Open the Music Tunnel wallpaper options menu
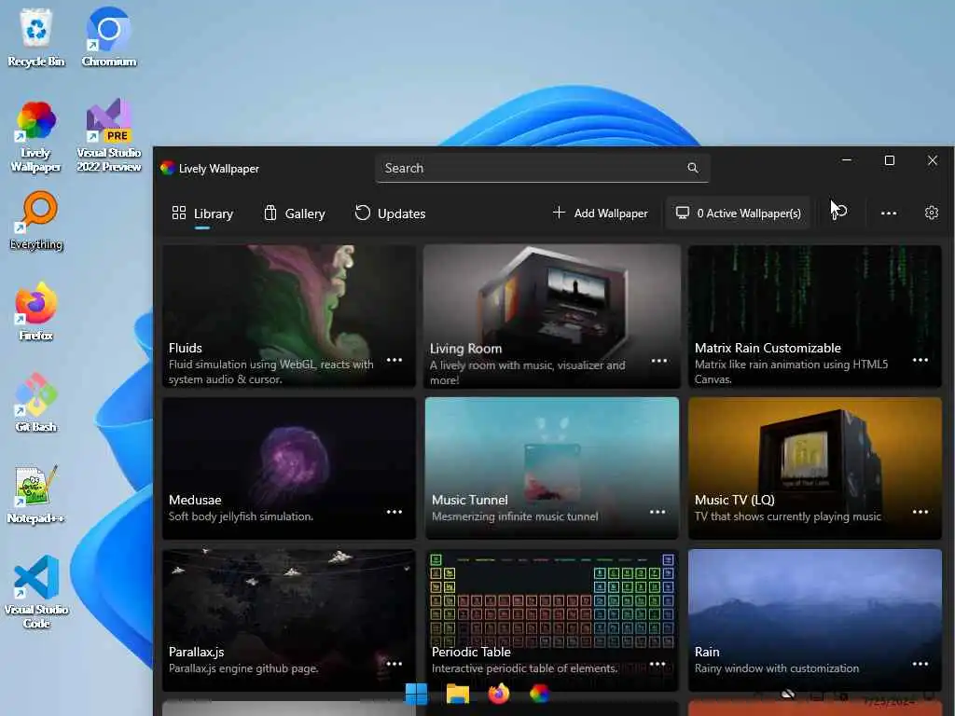The image size is (955, 716). pos(657,512)
